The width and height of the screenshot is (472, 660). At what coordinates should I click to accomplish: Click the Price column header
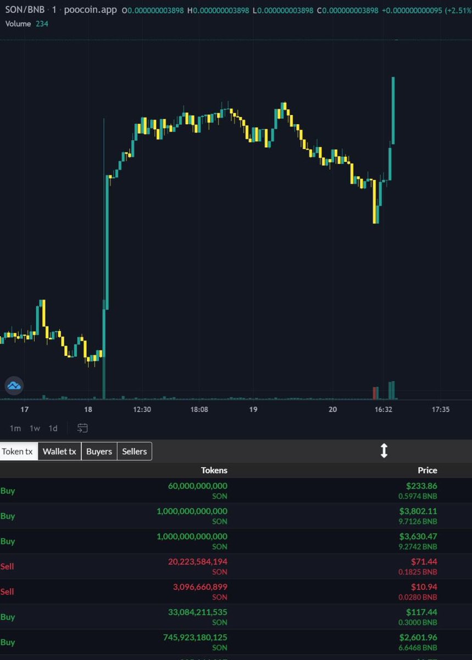pyautogui.click(x=427, y=470)
